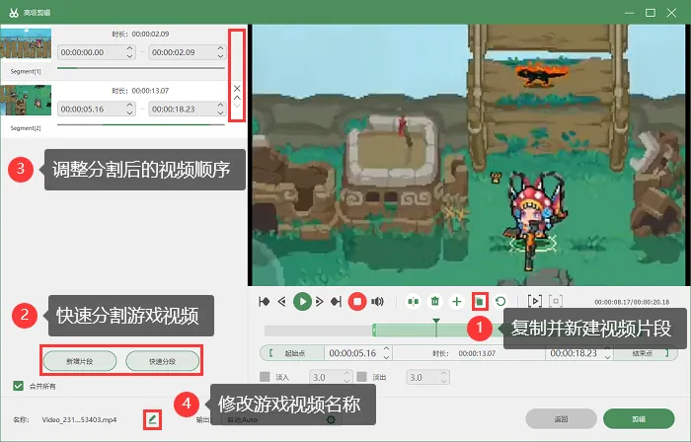Click the file name Video_231...53403.mp4
Image resolution: width=691 pixels, height=442 pixels.
click(x=79, y=419)
